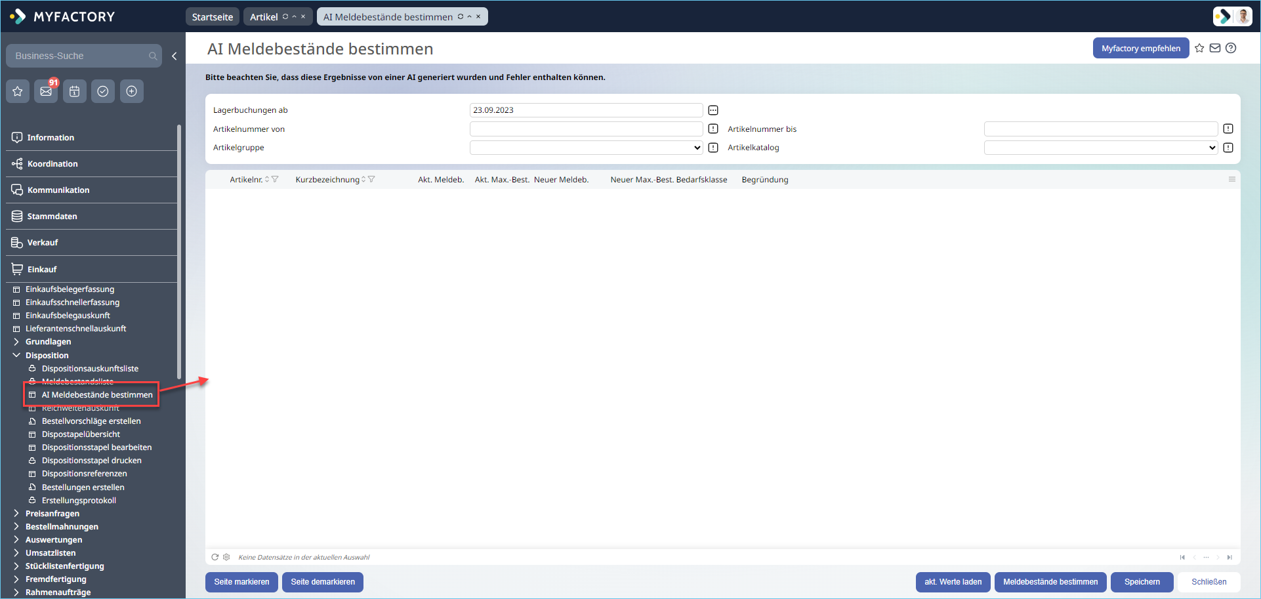This screenshot has width=1261, height=599.
Task: Open help question mark icon
Action: (x=1231, y=48)
